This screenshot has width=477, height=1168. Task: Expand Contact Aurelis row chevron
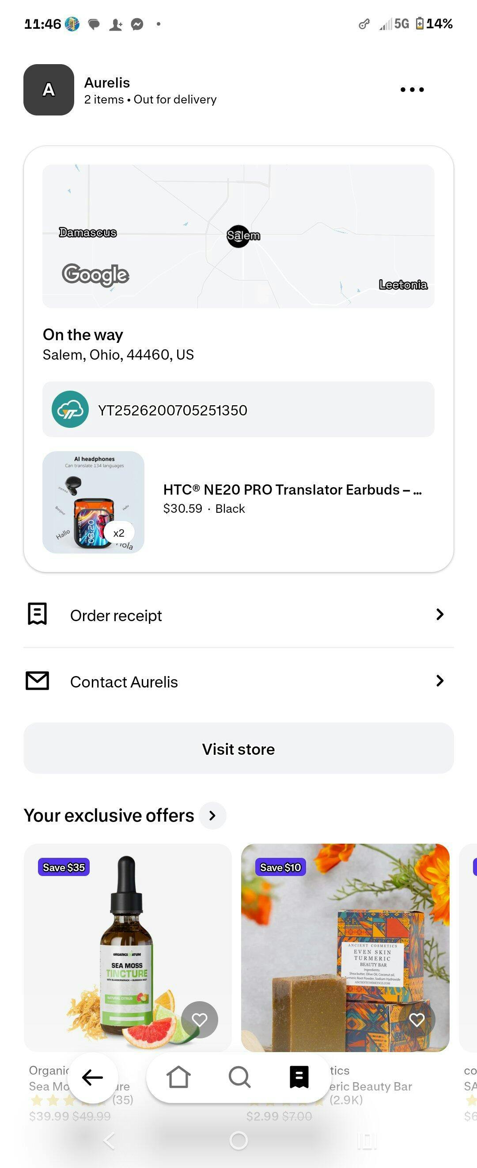[x=439, y=680]
